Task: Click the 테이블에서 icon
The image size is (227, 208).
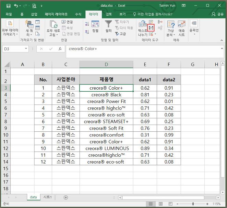Action: [37, 28]
